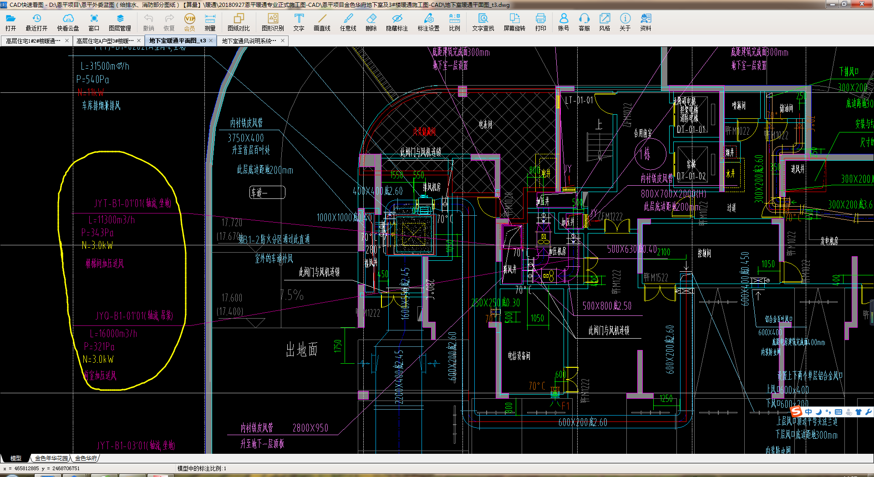
Task: Click the 出地面 label in drawing
Action: [x=301, y=350]
